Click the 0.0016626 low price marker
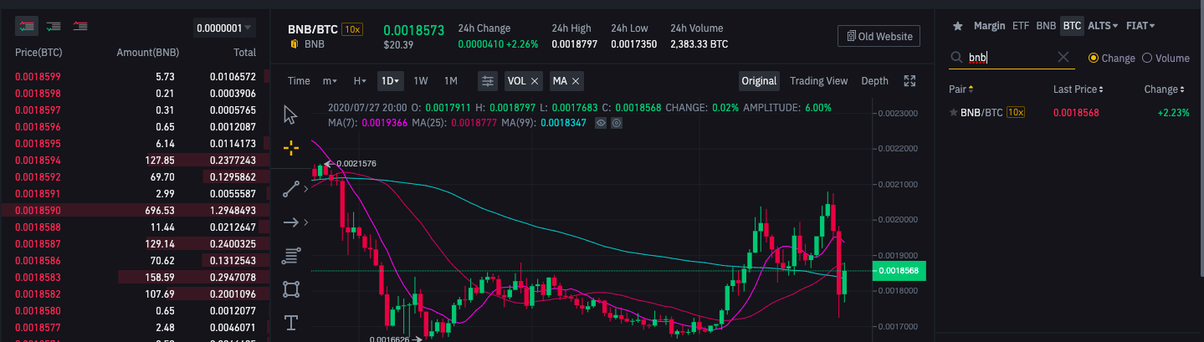This screenshot has width=1204, height=342. [x=390, y=338]
